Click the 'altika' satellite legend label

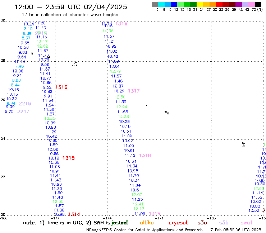(x=147, y=223)
